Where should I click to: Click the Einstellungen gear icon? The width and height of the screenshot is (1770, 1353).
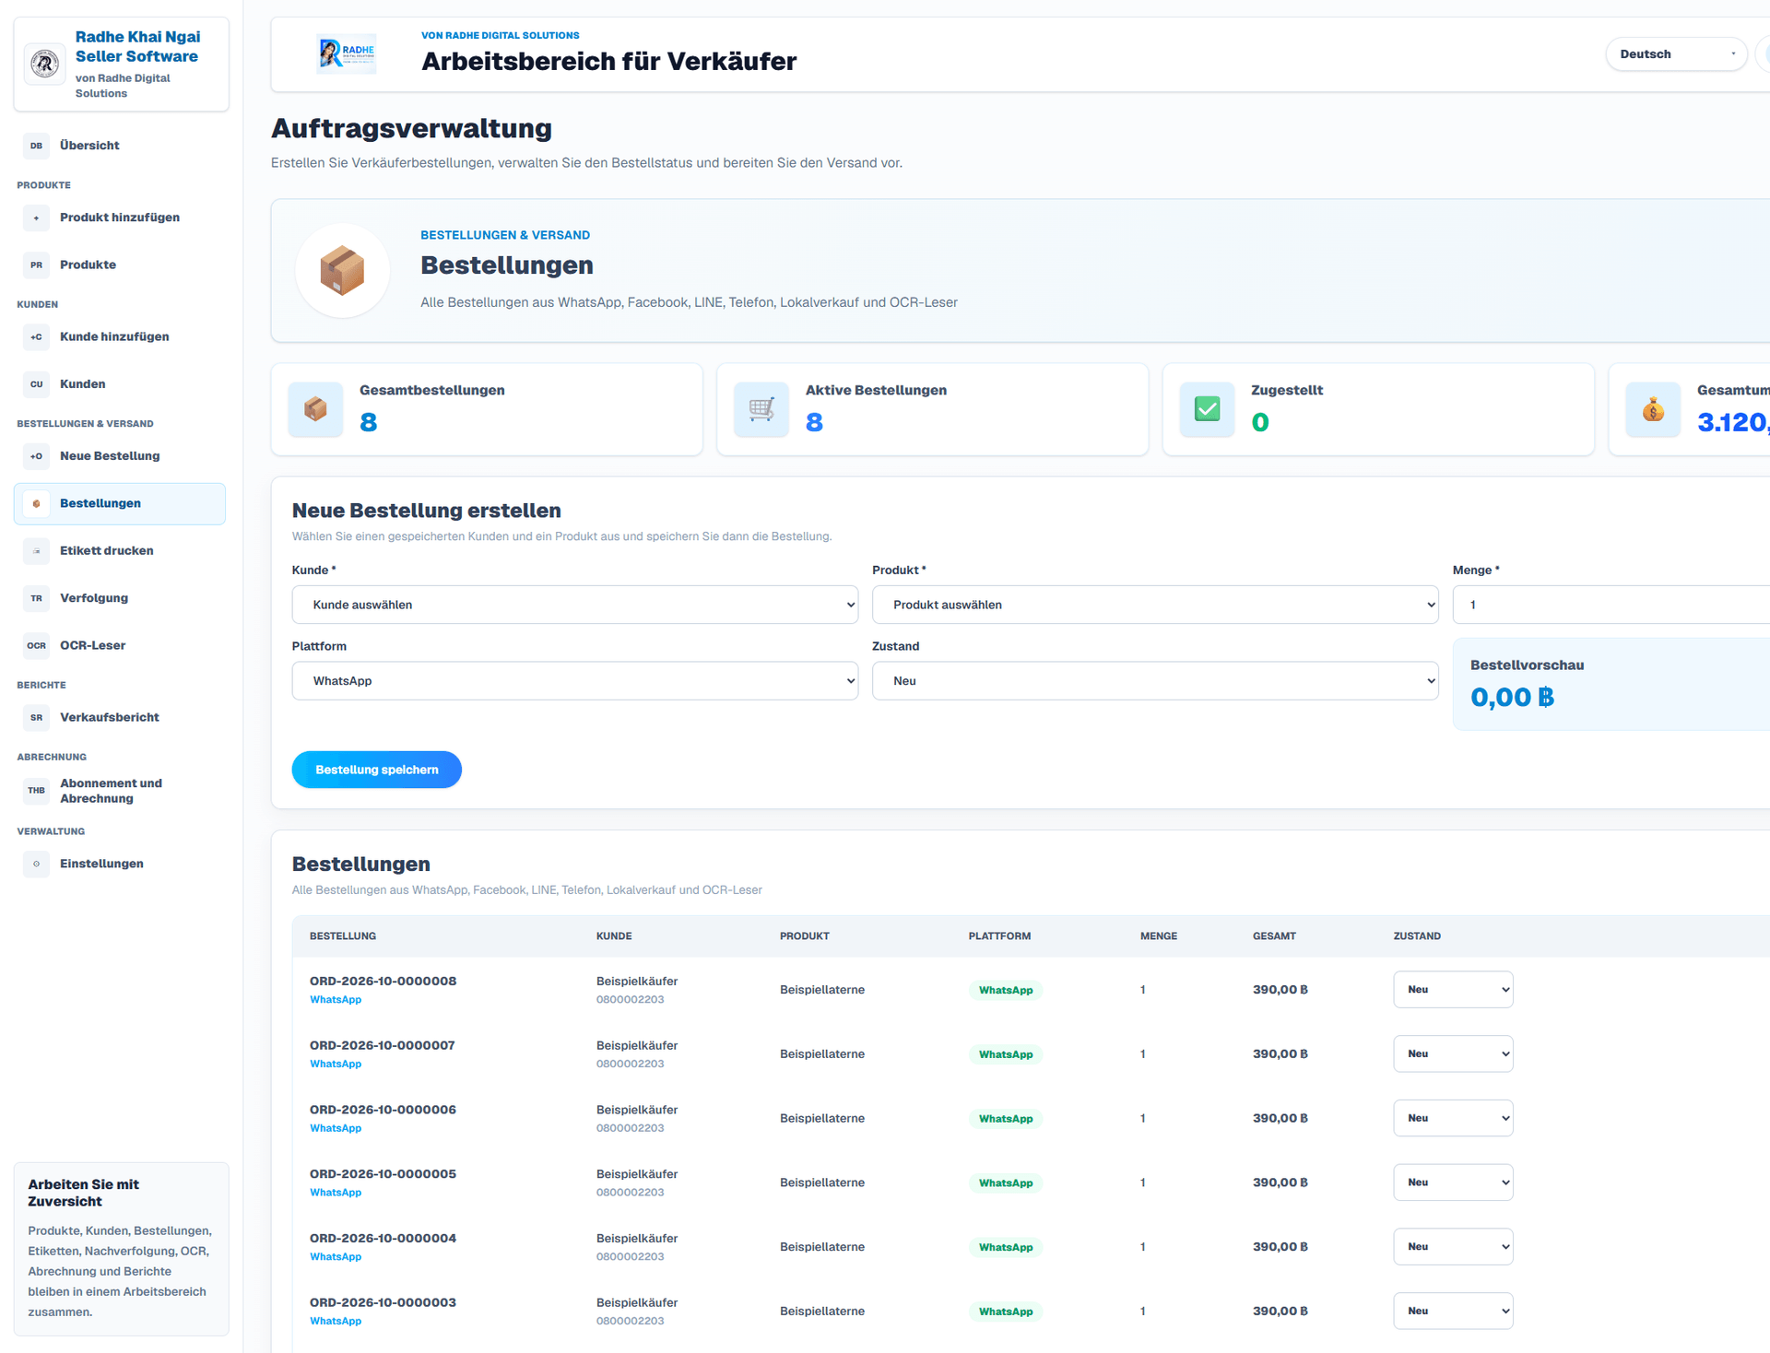click(x=36, y=864)
